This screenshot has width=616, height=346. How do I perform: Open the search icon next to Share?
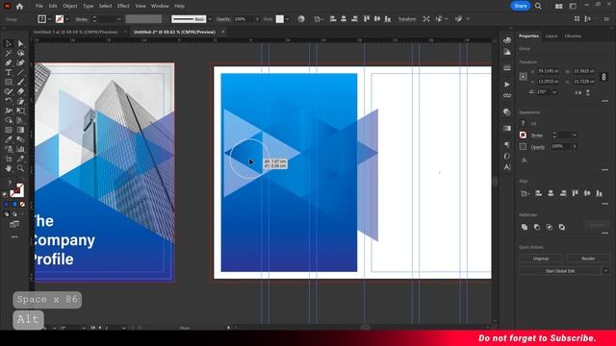coord(538,6)
